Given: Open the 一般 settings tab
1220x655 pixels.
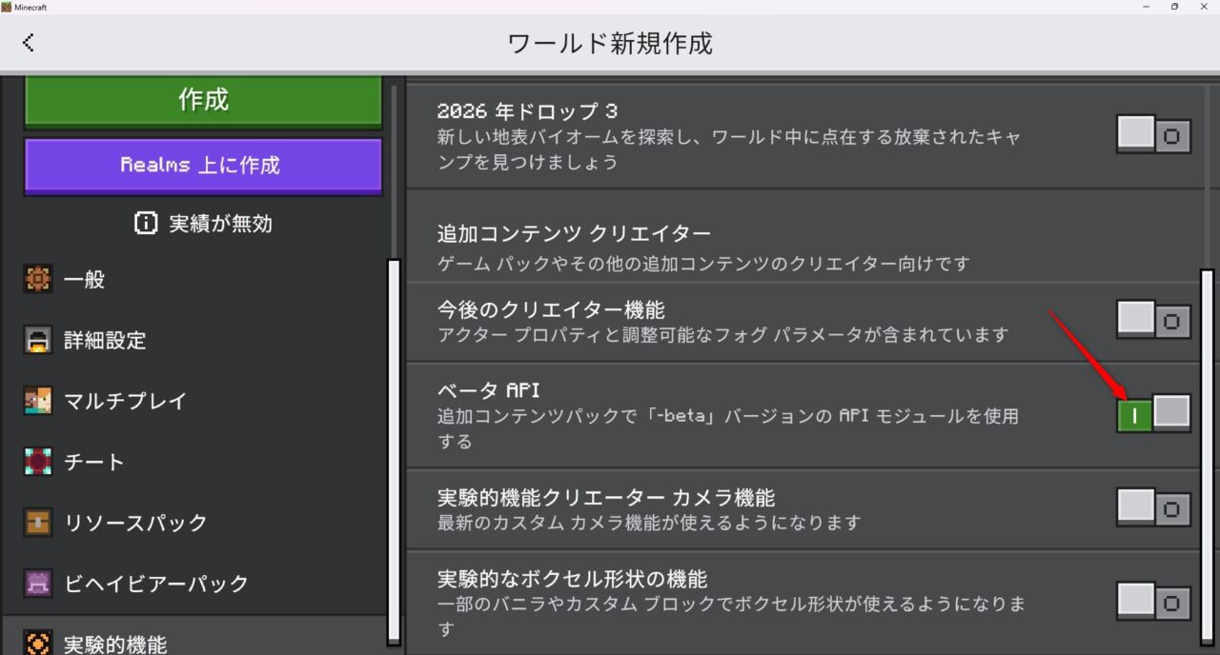Looking at the screenshot, I should coord(194,280).
